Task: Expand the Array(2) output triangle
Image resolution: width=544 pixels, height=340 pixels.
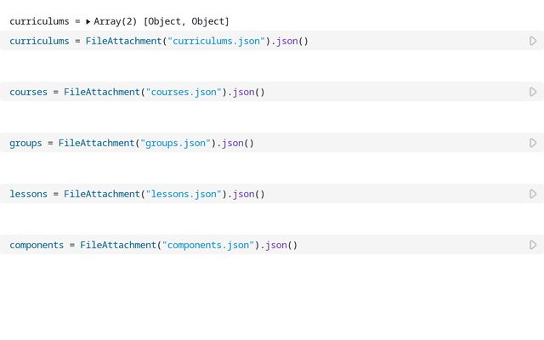Action: [88, 21]
